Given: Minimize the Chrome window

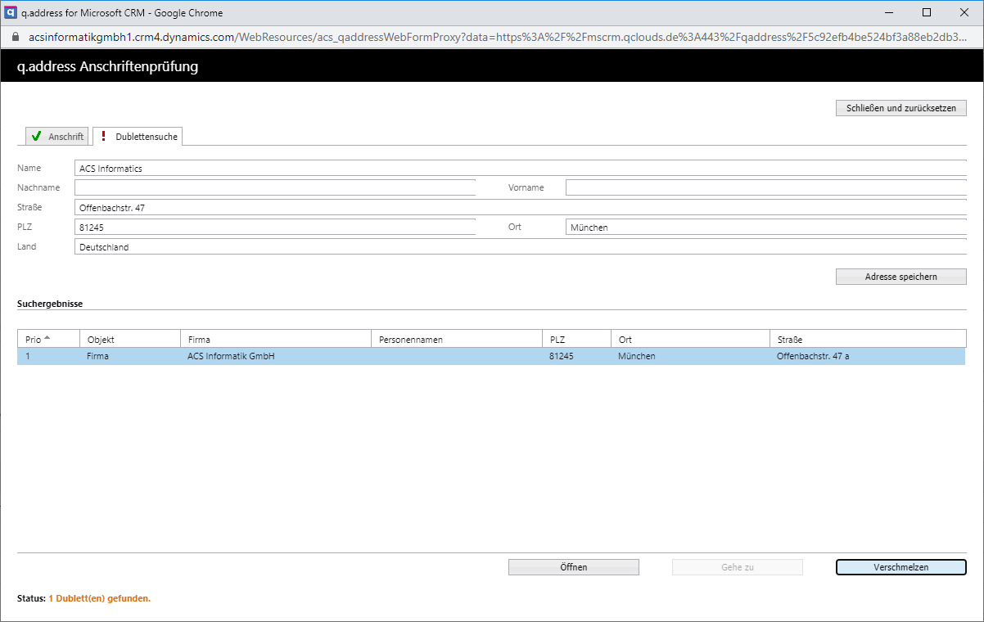Looking at the screenshot, I should [x=887, y=12].
